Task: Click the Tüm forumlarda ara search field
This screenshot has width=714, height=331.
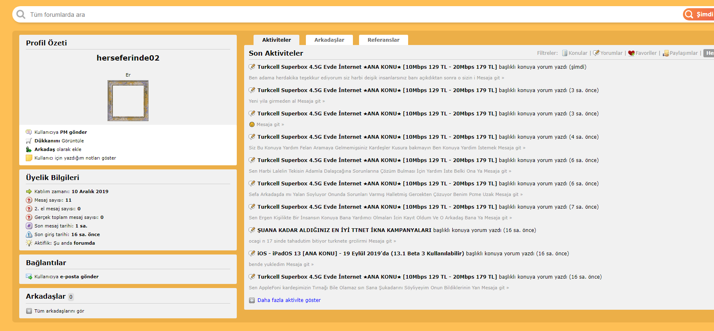Action: point(352,15)
